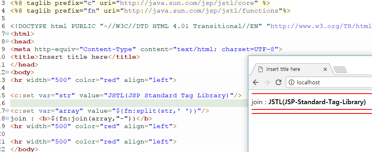Click the jstl/functions URI in the taglib line
The width and height of the screenshot is (372, 152).
(201, 11)
